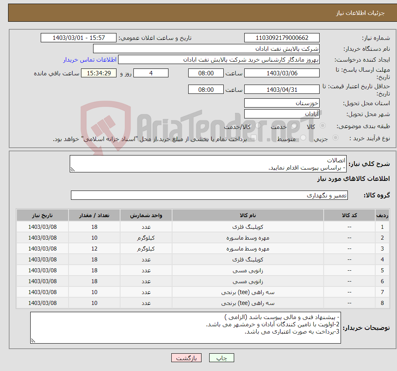
Task: Click unit کیلوگرم in row 2
Action: pyautogui.click(x=146, y=238)
